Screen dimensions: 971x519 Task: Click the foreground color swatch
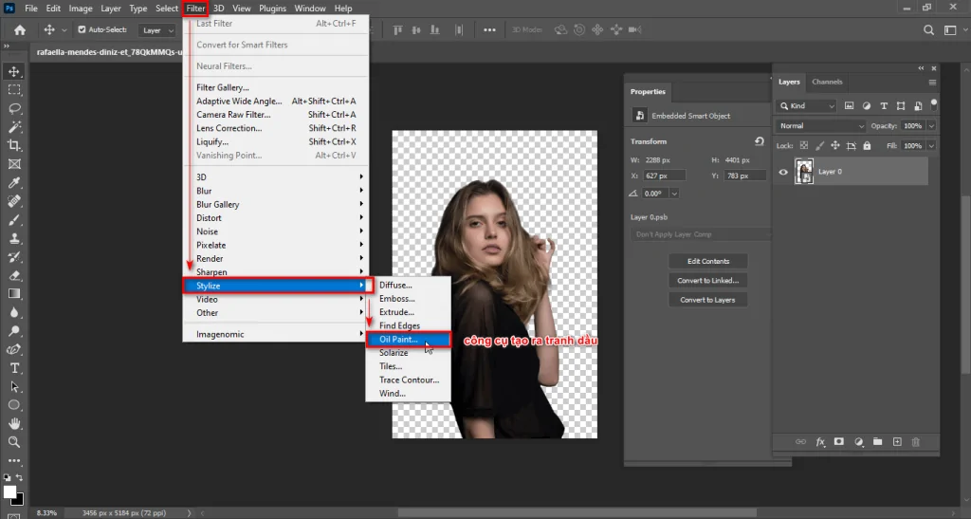[10, 491]
